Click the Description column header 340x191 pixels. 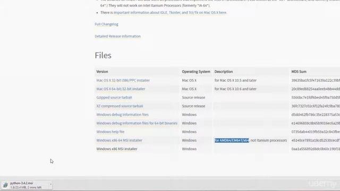(x=224, y=72)
